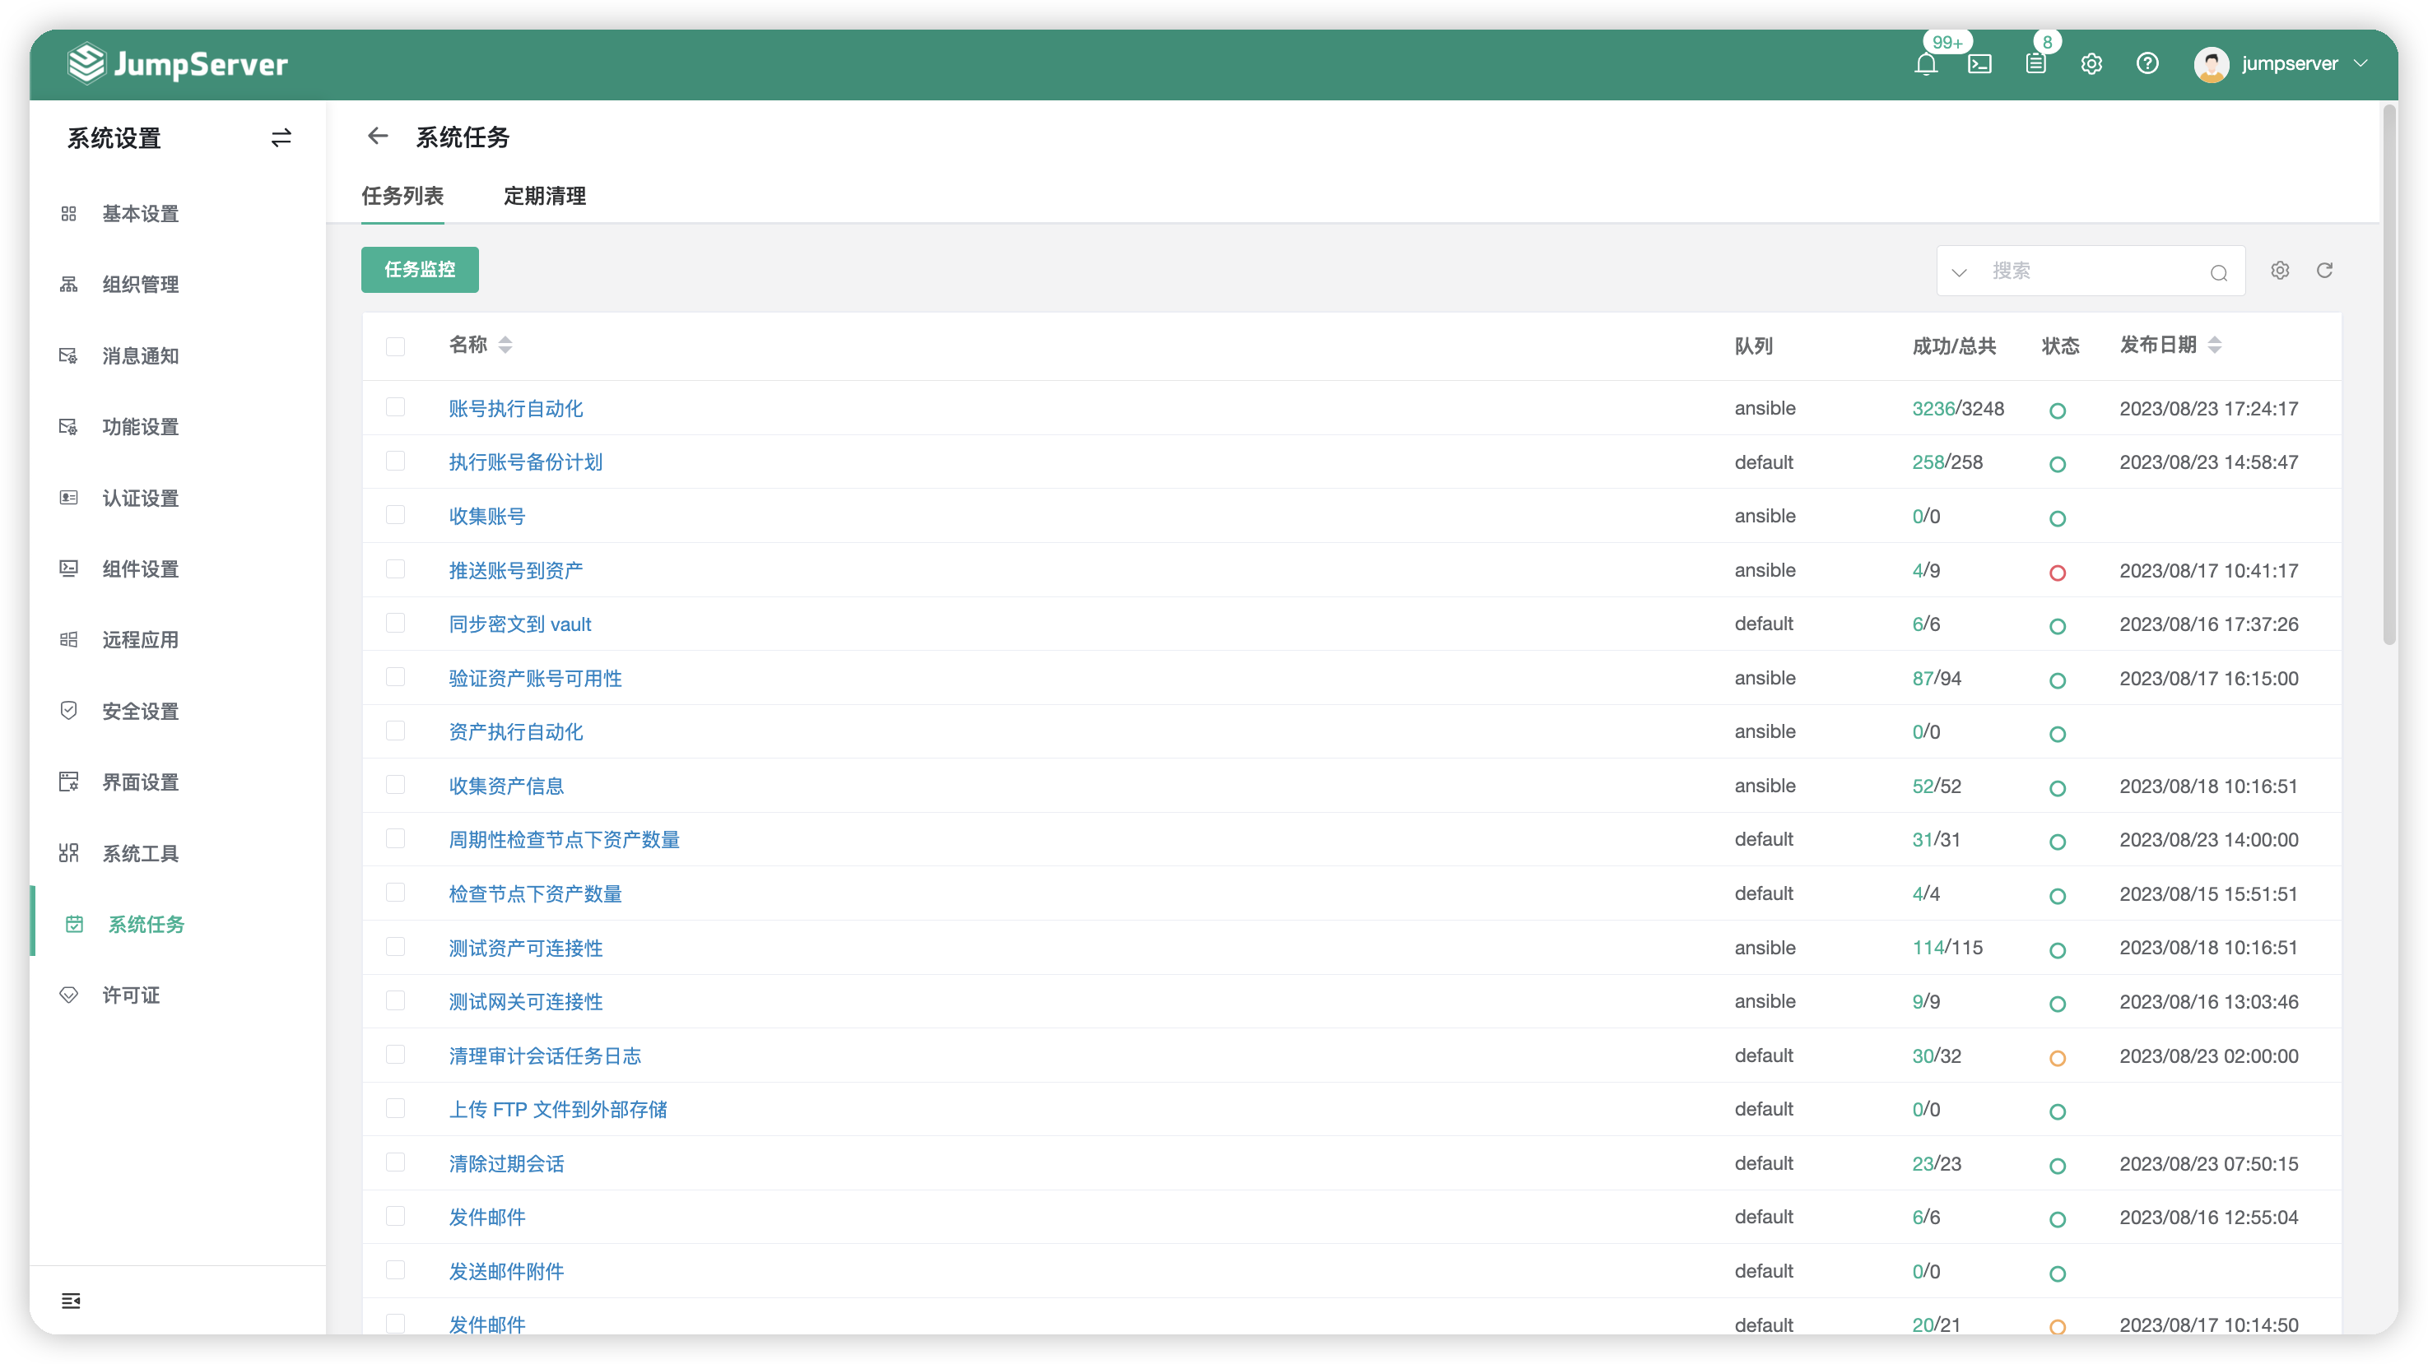Check the box for 收集账号 row
Image resolution: width=2428 pixels, height=1364 pixels.
pos(395,515)
